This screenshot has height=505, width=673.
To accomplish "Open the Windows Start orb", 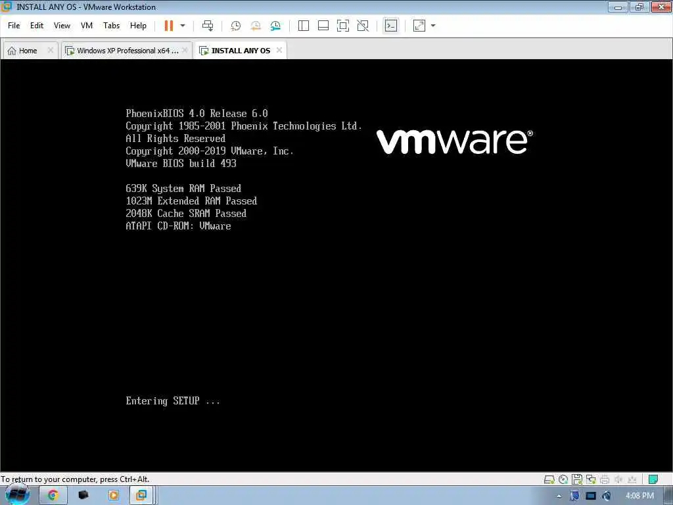I will [18, 496].
